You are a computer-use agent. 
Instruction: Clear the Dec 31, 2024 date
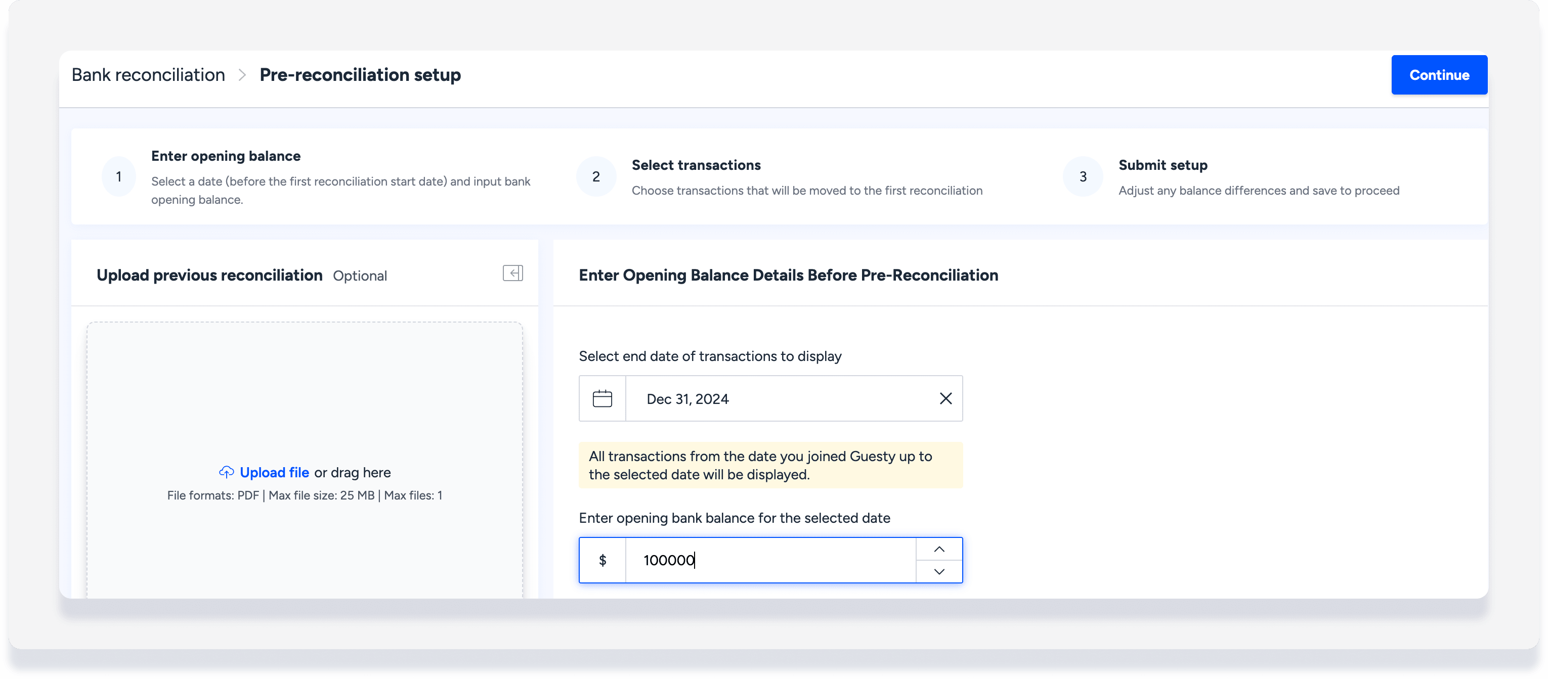click(x=945, y=398)
